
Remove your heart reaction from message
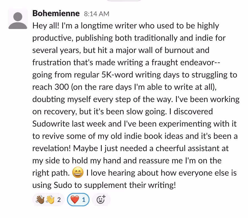[x=78, y=199]
